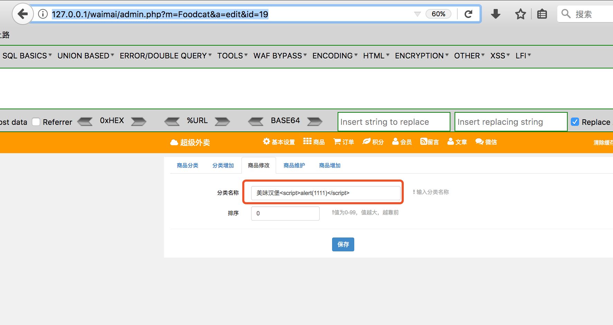Expand the LFI menu
The height and width of the screenshot is (325, 613).
click(523, 56)
